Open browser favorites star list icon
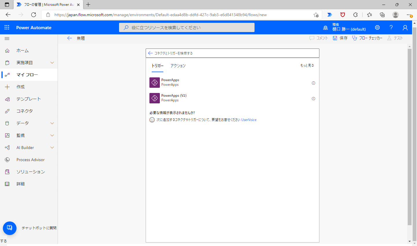Viewport: 417px width, 246px height. tap(370, 15)
